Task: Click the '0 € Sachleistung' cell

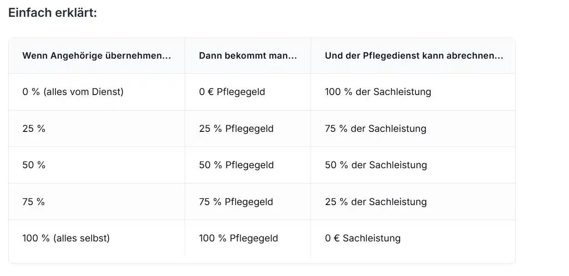Action: (363, 238)
